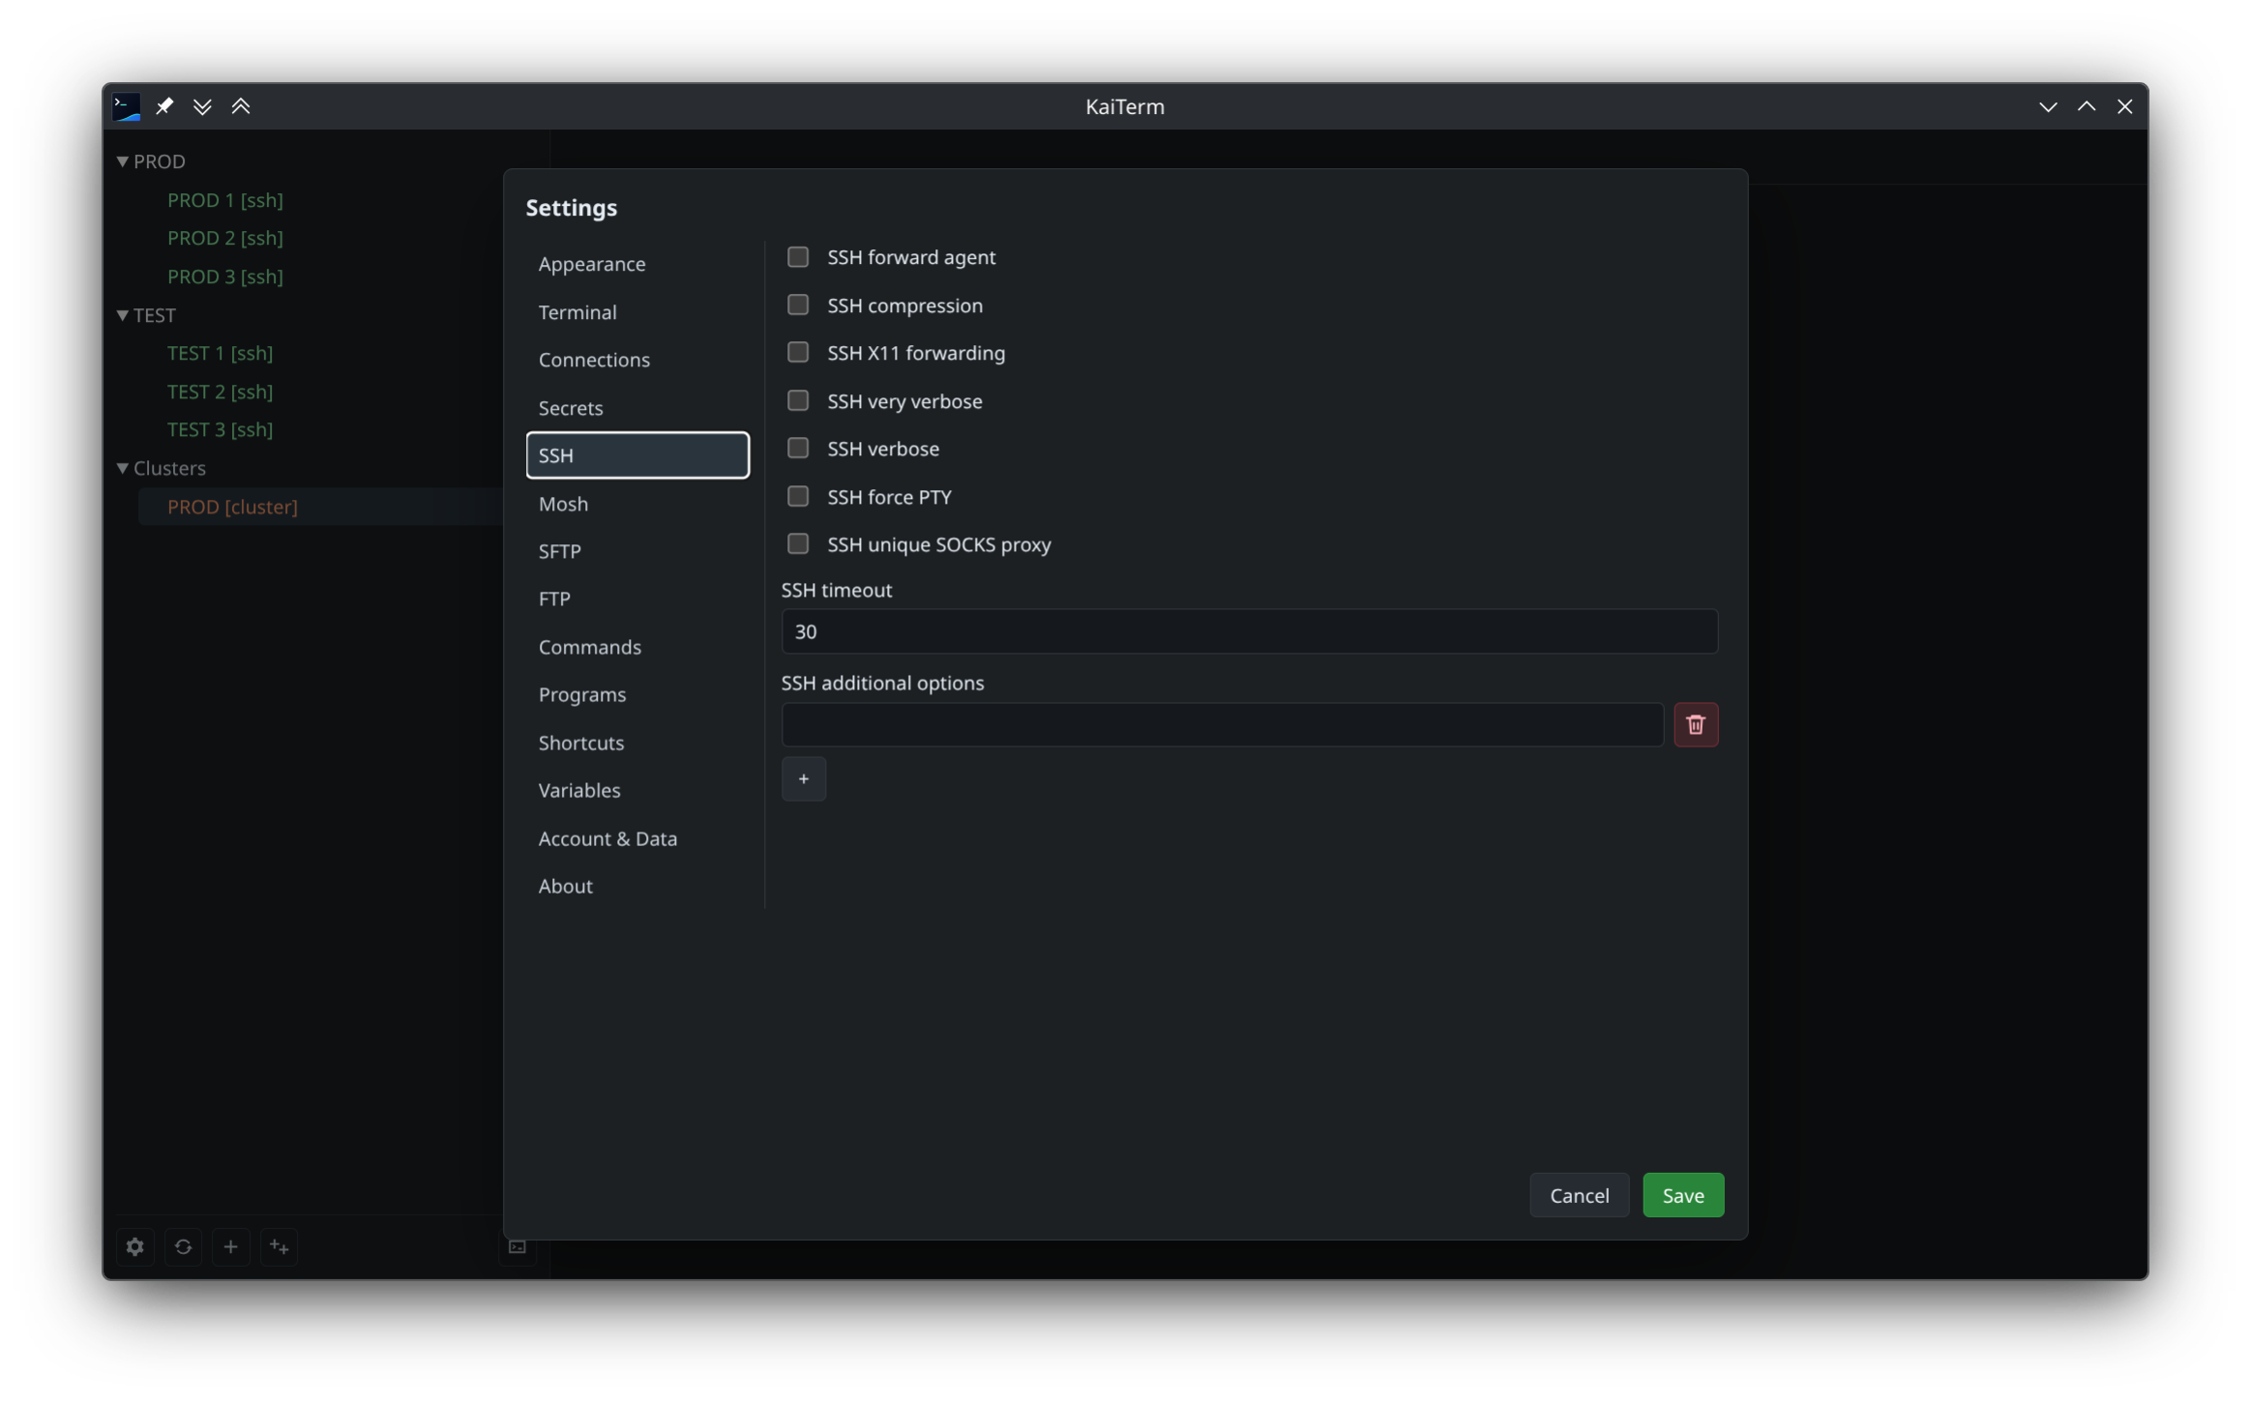Viewport: 2251px width, 1402px height.
Task: Check SSH very verbose option
Action: click(x=797, y=400)
